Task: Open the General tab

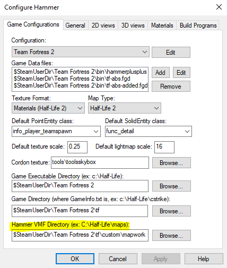Action: point(75,25)
